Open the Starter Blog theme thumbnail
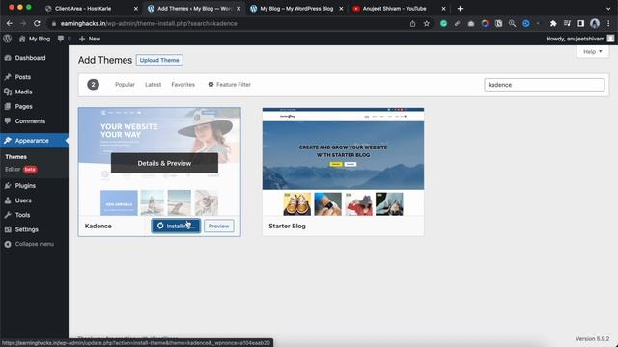Viewport: 618px width, 347px height. click(344, 162)
